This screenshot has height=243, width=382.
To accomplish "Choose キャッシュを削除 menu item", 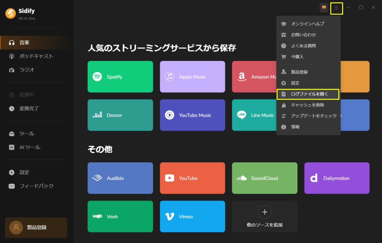I will click(x=308, y=105).
